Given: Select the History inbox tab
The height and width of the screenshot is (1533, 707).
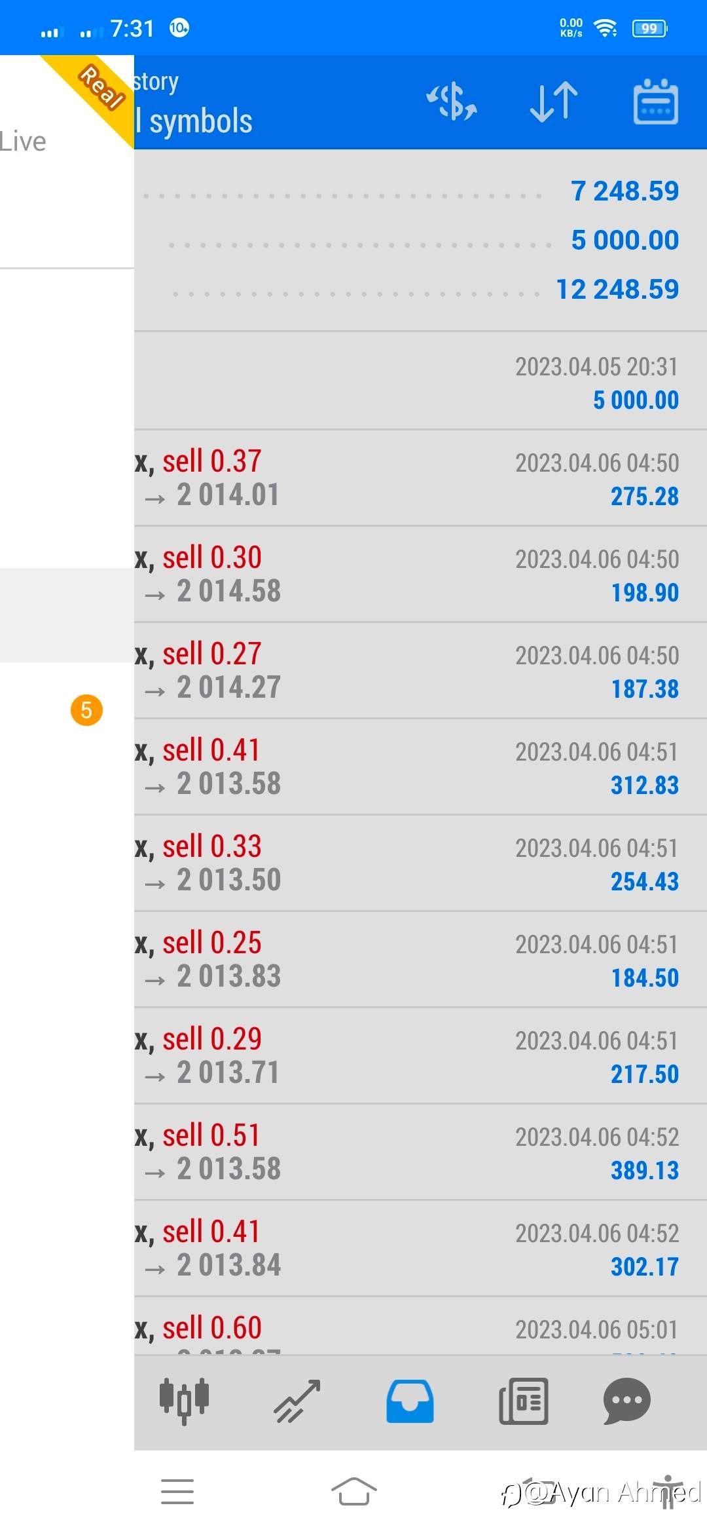Looking at the screenshot, I should [410, 1401].
